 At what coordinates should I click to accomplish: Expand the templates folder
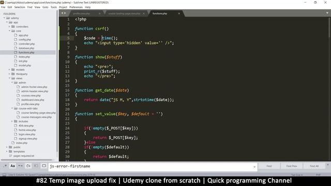pos(7,151)
